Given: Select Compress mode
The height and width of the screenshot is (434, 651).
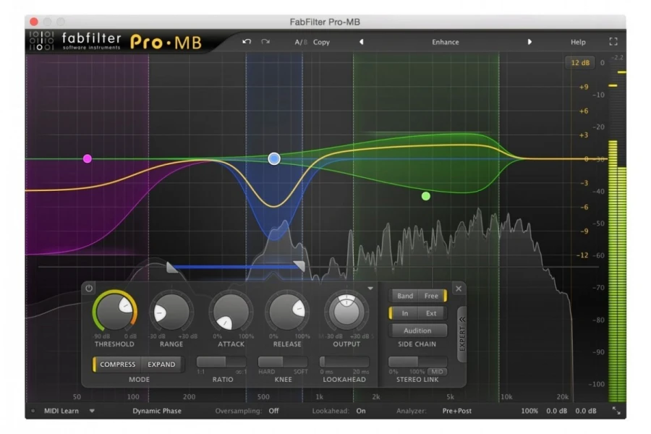Looking at the screenshot, I should pyautogui.click(x=117, y=365).
